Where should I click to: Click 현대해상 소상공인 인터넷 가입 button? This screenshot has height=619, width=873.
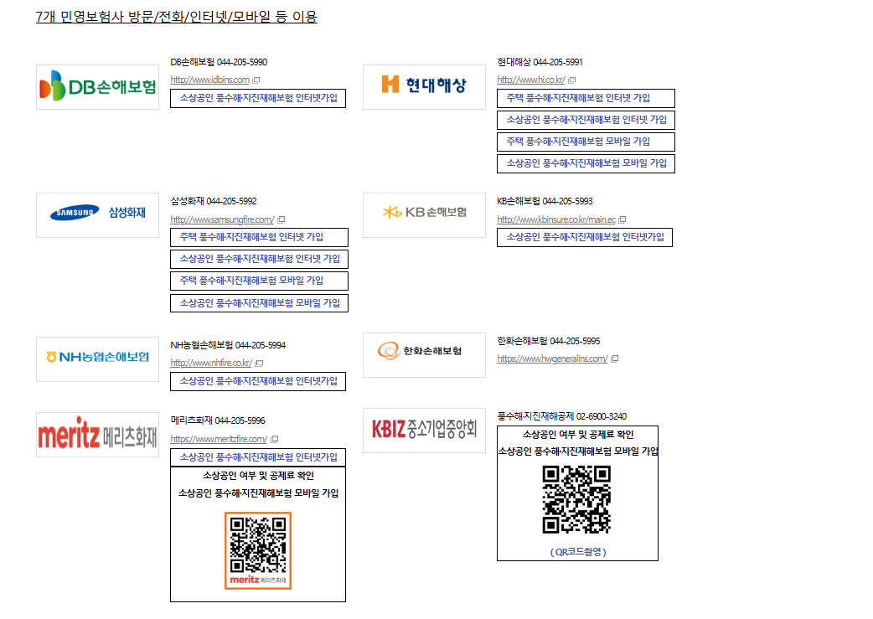pyautogui.click(x=586, y=120)
